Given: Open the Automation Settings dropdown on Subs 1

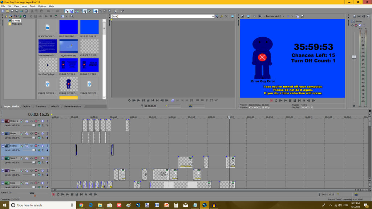Looking at the screenshot, I should tap(38, 171).
